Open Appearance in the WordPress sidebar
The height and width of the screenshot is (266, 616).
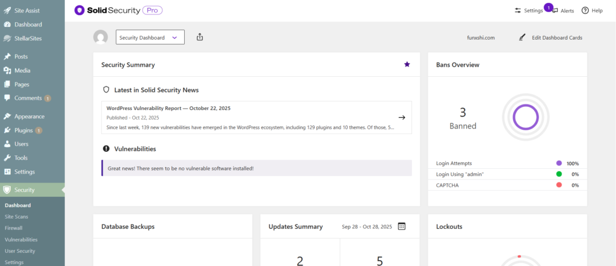[x=29, y=116]
